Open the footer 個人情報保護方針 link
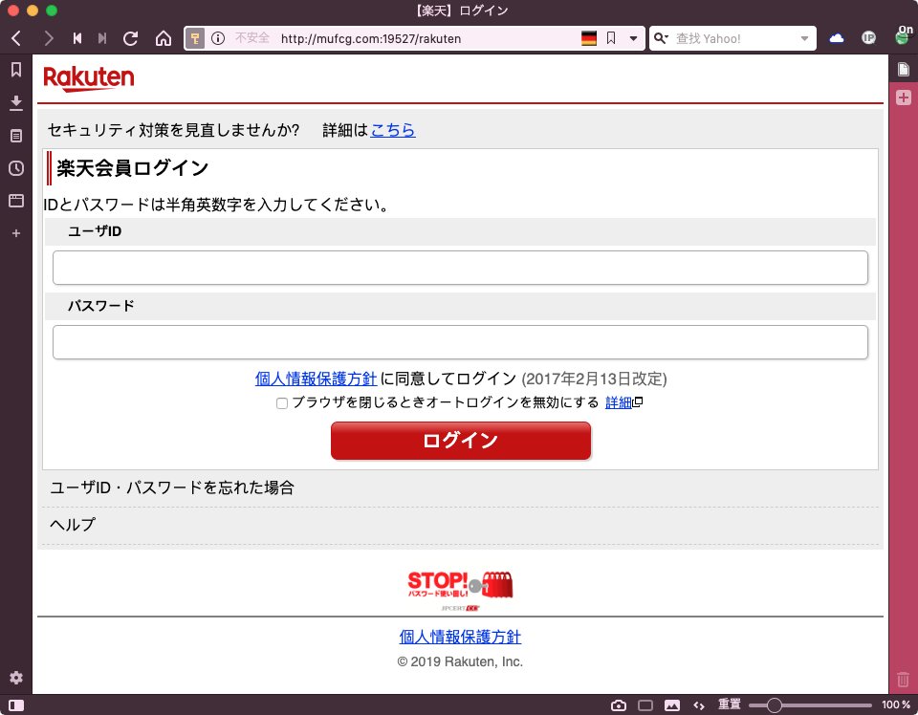Screen dimensions: 918x715 [460, 637]
